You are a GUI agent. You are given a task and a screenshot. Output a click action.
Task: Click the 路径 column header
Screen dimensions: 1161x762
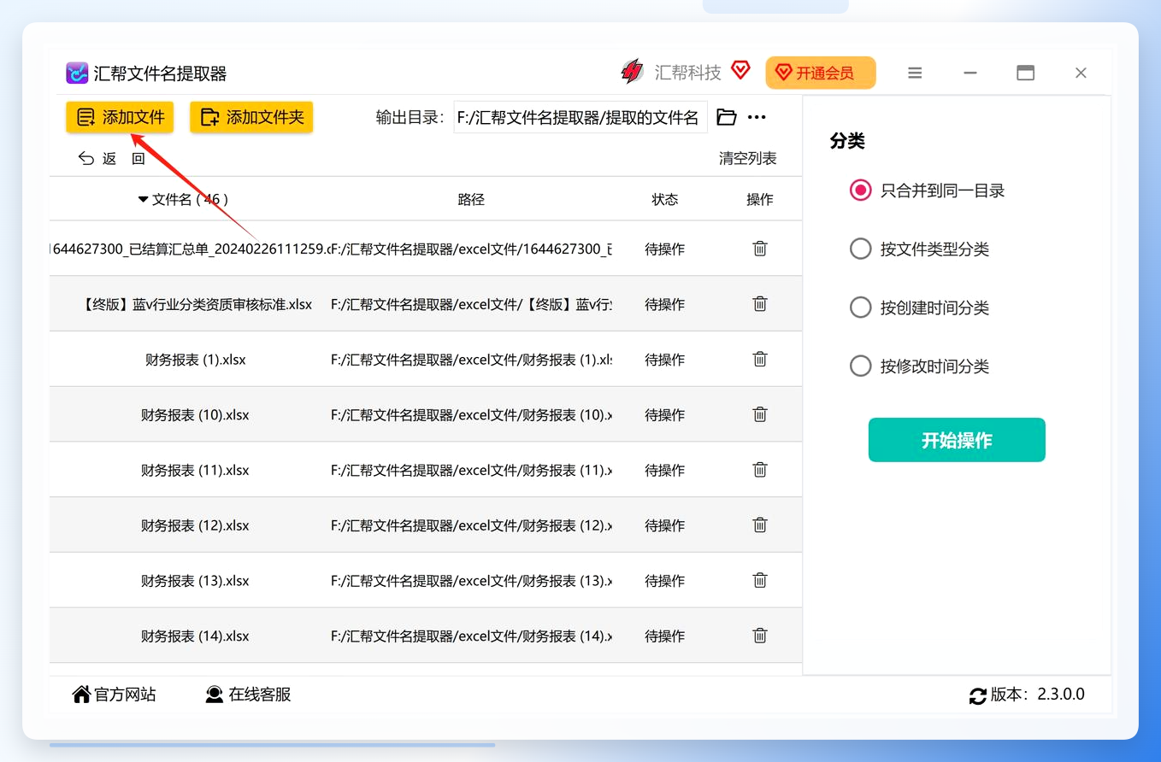click(x=471, y=199)
